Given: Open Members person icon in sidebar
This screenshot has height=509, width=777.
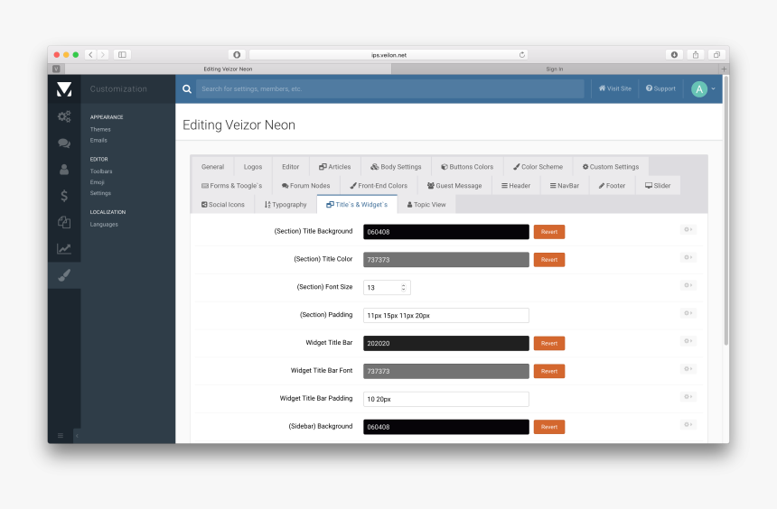Looking at the screenshot, I should point(64,170).
